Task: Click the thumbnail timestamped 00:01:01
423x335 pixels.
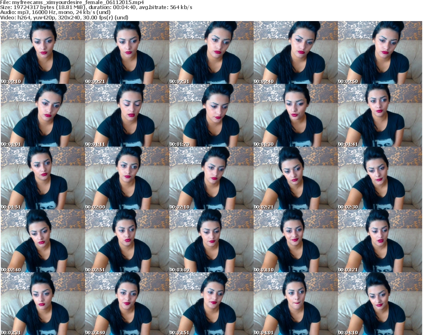Action: coord(43,115)
